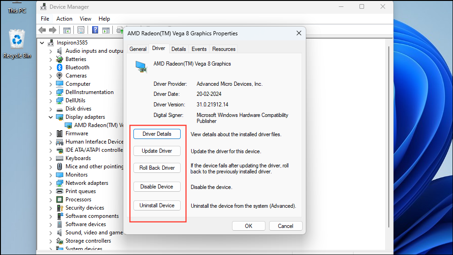Toggle Show/Hide Action Pane toolbar icon

coord(106,30)
